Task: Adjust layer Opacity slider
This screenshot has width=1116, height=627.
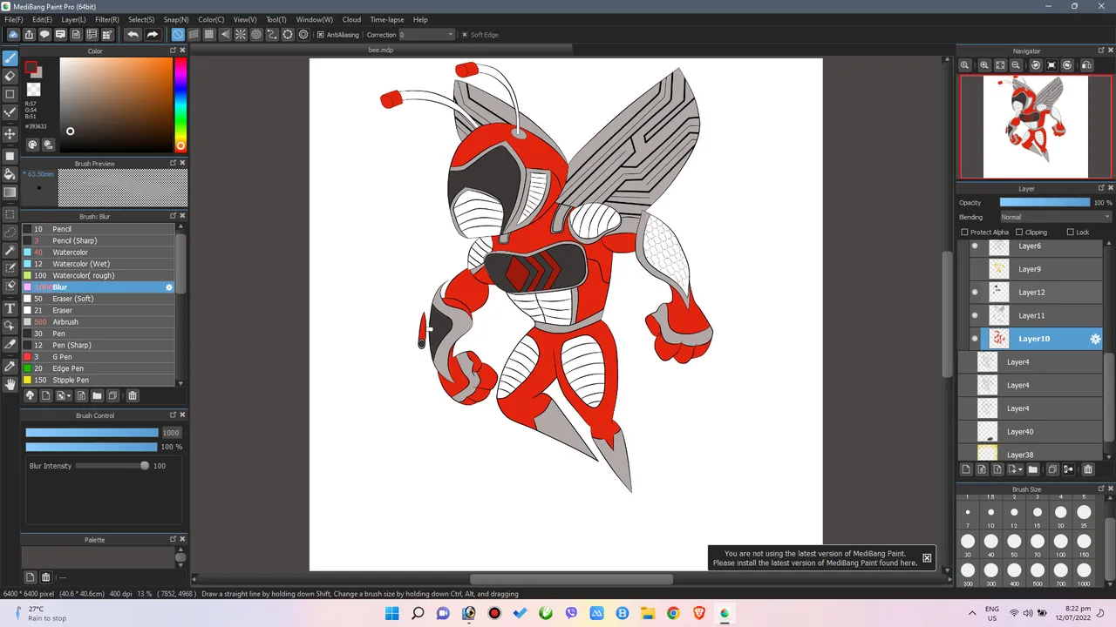Action: (x=1045, y=202)
